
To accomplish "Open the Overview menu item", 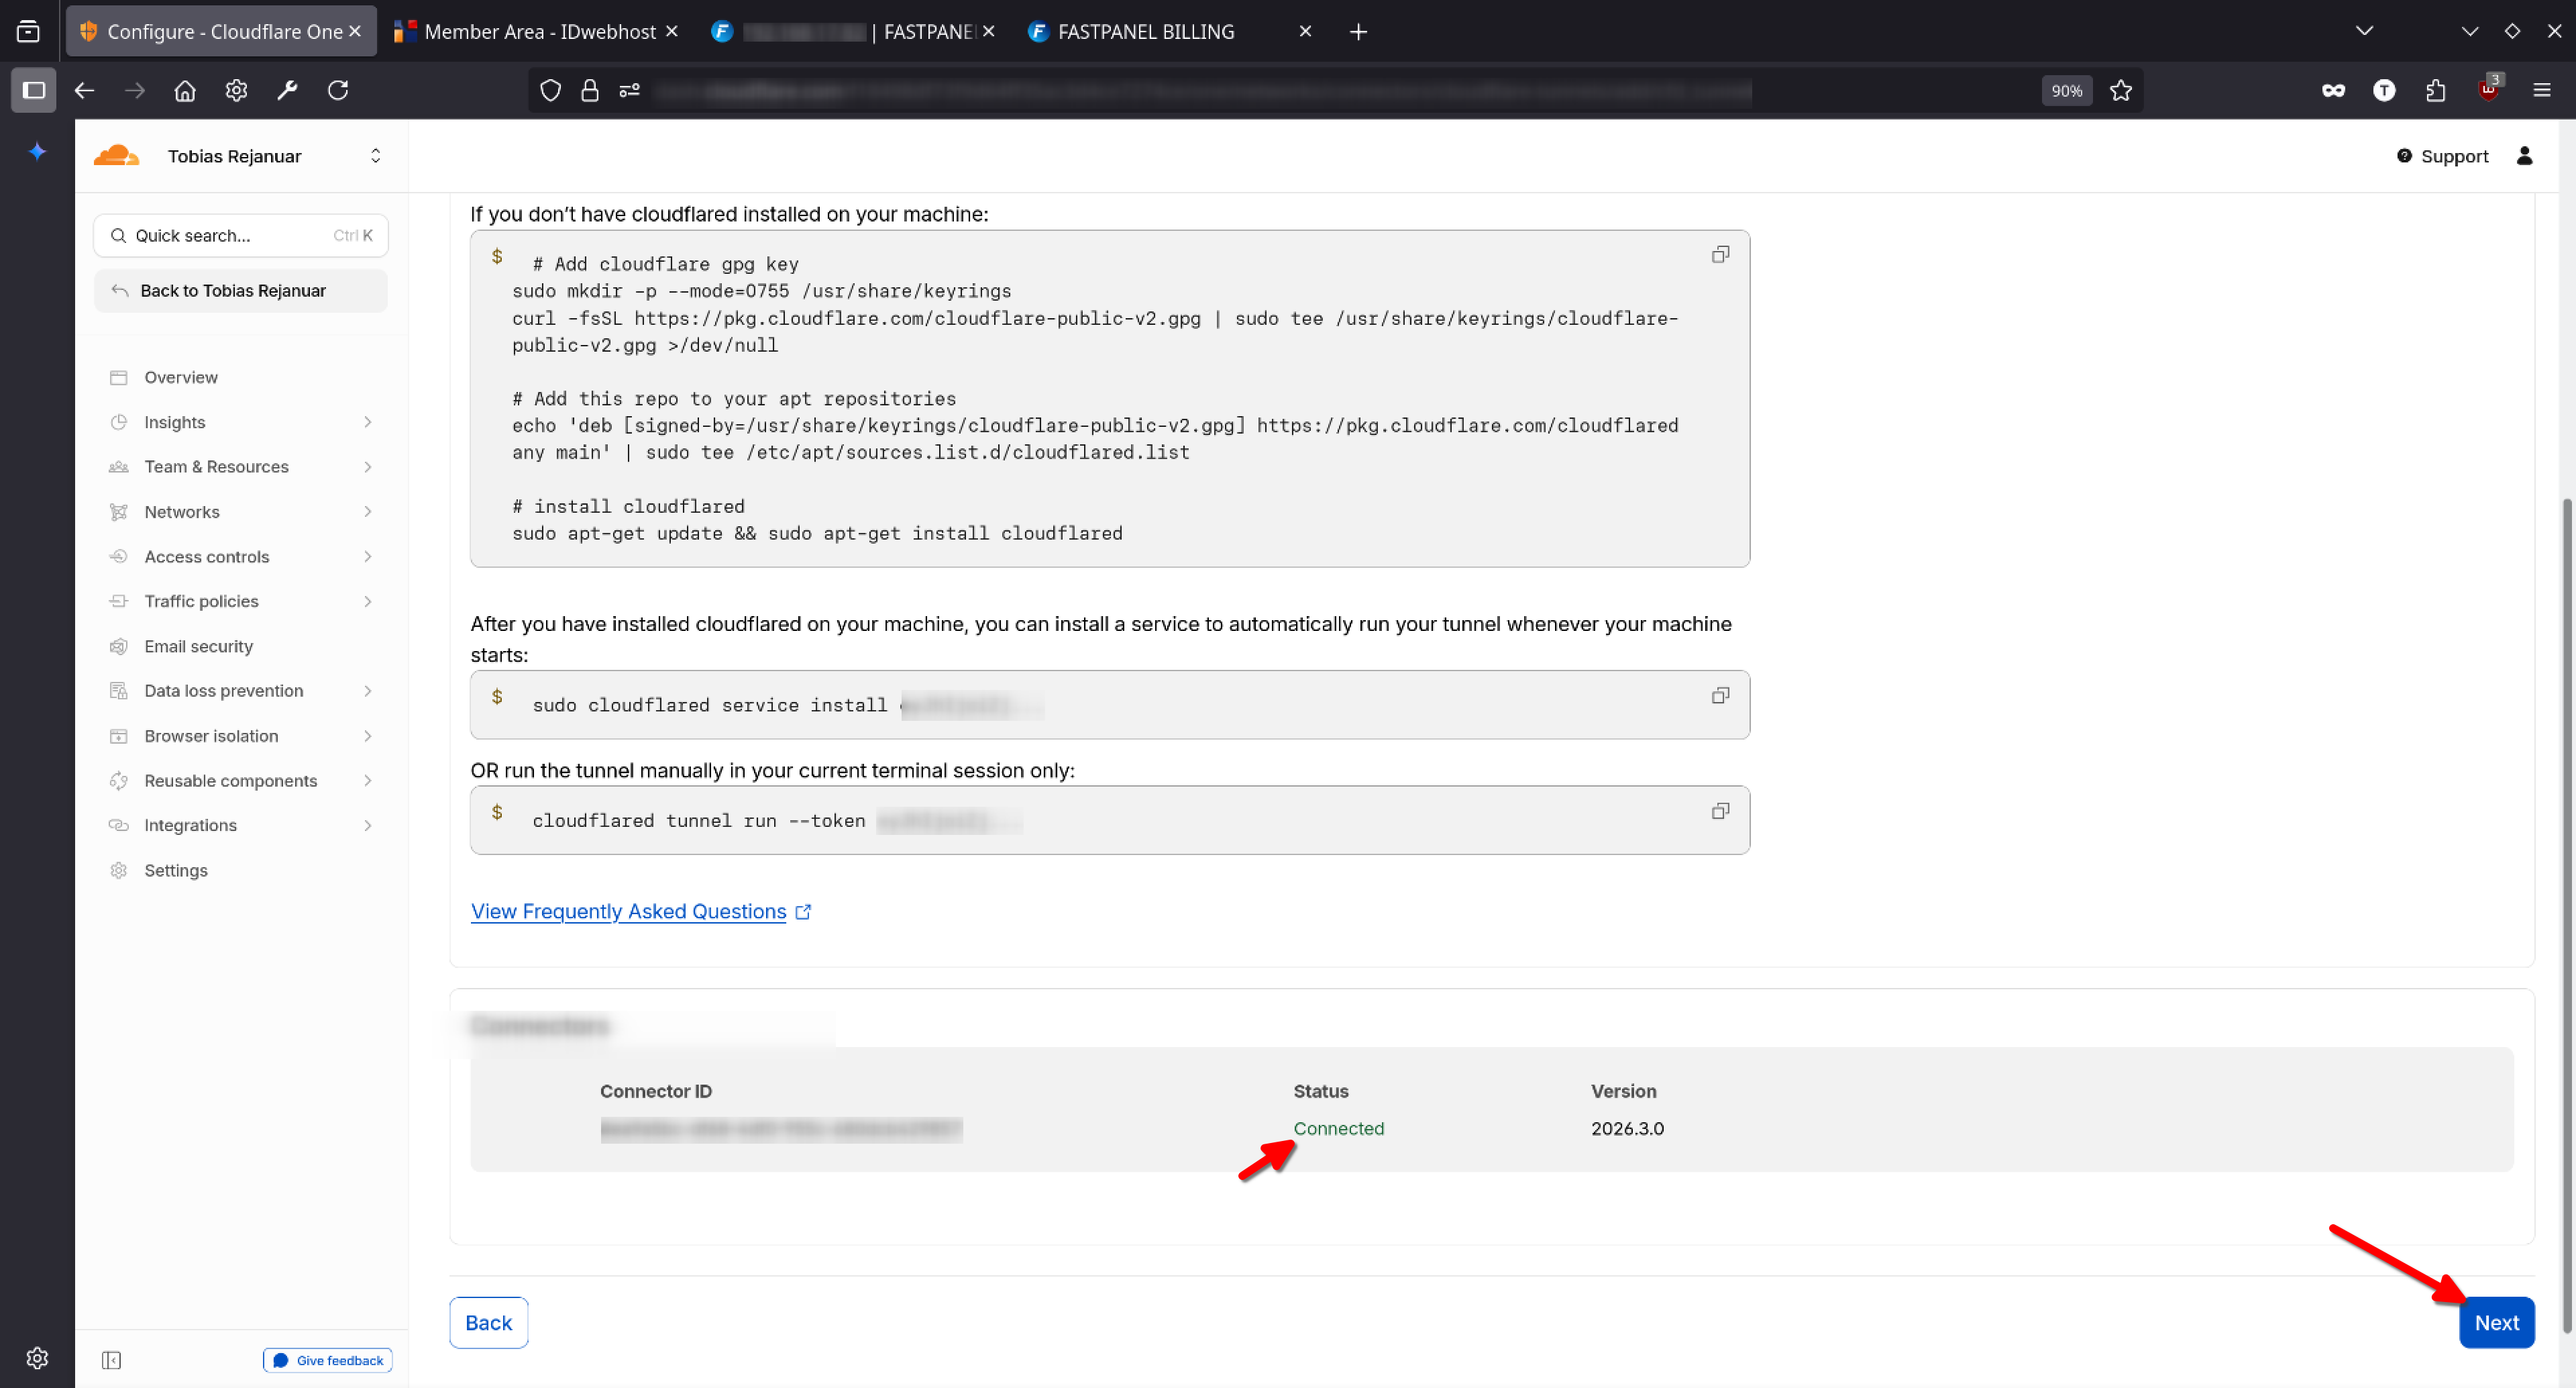I will pyautogui.click(x=181, y=377).
